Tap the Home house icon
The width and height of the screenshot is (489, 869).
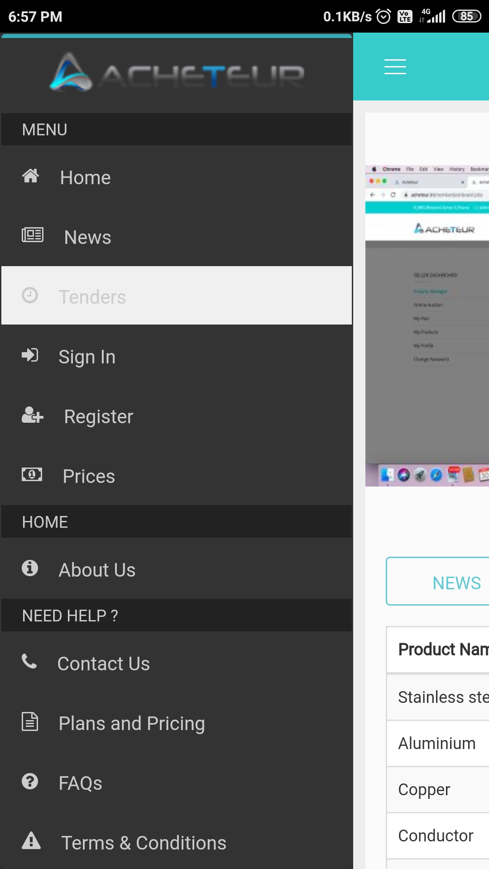[x=30, y=176]
